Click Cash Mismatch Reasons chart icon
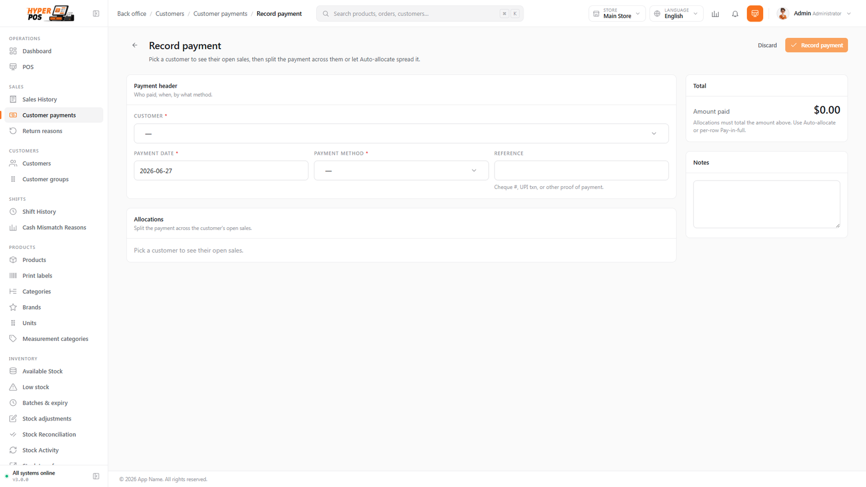Image resolution: width=866 pixels, height=487 pixels. point(13,227)
